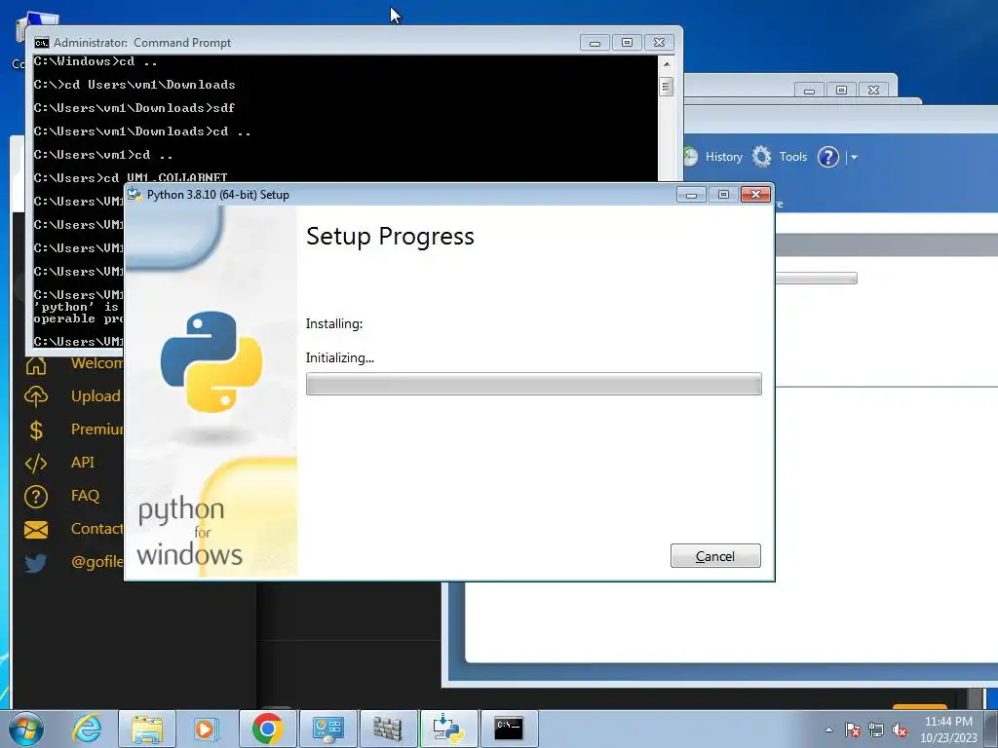
Task: Click the Welcome home icon in sidebar
Action: point(36,365)
